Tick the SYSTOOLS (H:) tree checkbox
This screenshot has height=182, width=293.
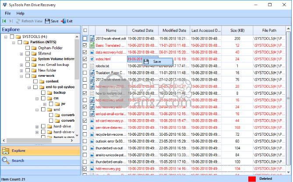(x=12, y=37)
